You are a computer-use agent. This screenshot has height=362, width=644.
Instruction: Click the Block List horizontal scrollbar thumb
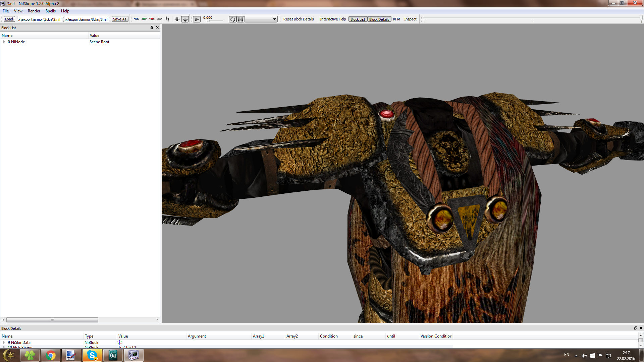click(x=52, y=320)
